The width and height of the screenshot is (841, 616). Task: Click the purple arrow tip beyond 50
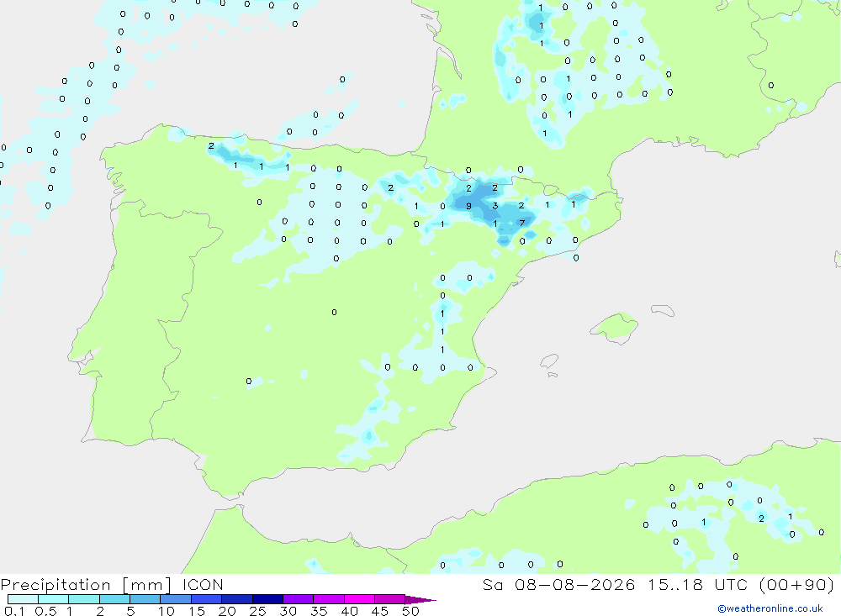[420, 599]
